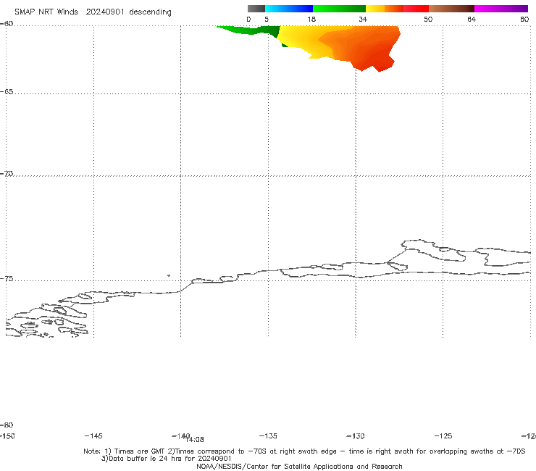Click the latitude label '-65'
Screen dimensions: 536x471
[7, 92]
